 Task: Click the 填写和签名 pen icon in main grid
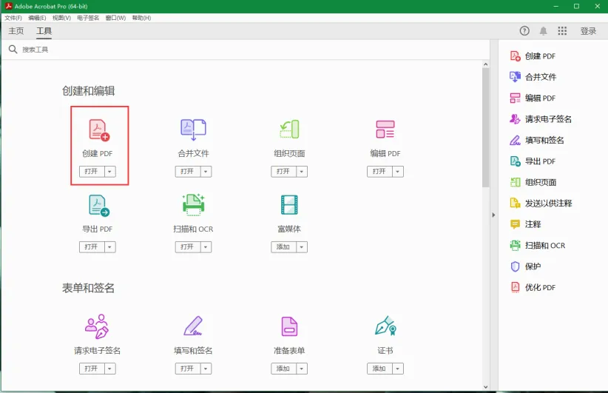(193, 326)
